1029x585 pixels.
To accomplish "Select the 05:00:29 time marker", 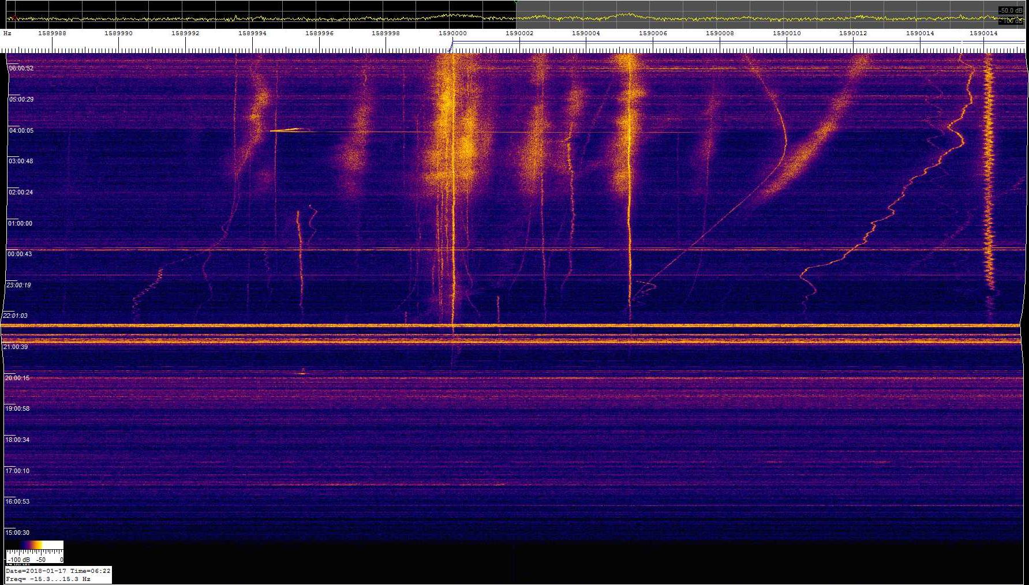I will tap(21, 99).
